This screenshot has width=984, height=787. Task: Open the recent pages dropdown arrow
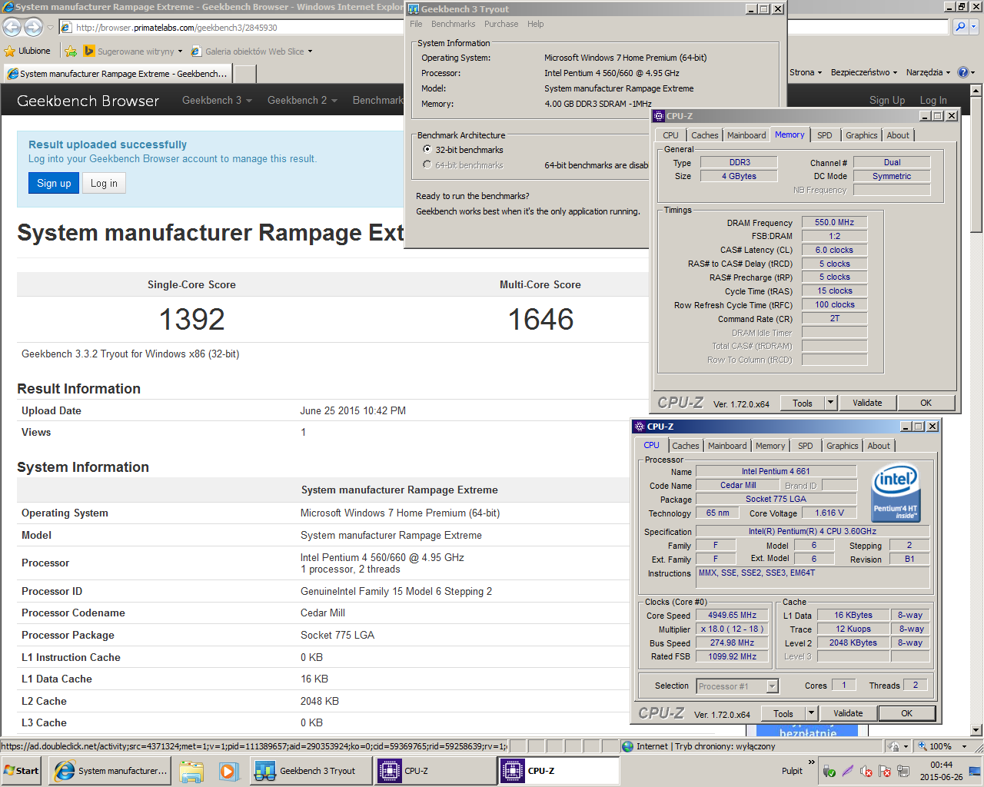(x=50, y=28)
